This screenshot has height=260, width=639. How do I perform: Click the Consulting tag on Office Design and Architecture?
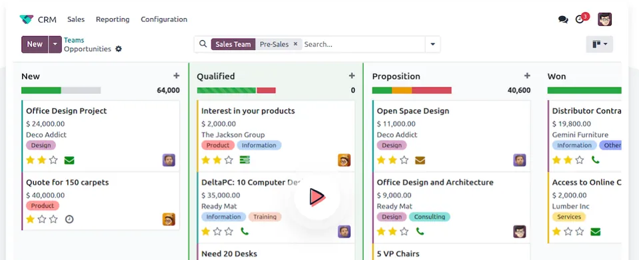pyautogui.click(x=429, y=217)
